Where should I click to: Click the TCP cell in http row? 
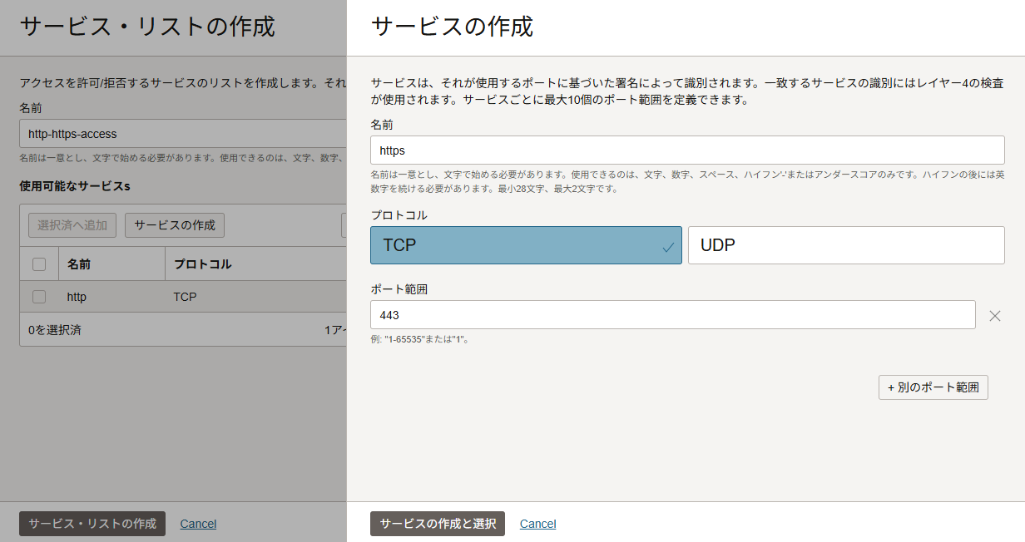(x=185, y=297)
